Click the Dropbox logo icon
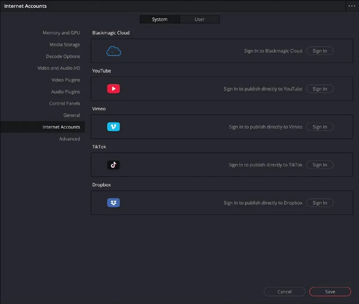Viewport: 359px width, 304px height. point(113,203)
